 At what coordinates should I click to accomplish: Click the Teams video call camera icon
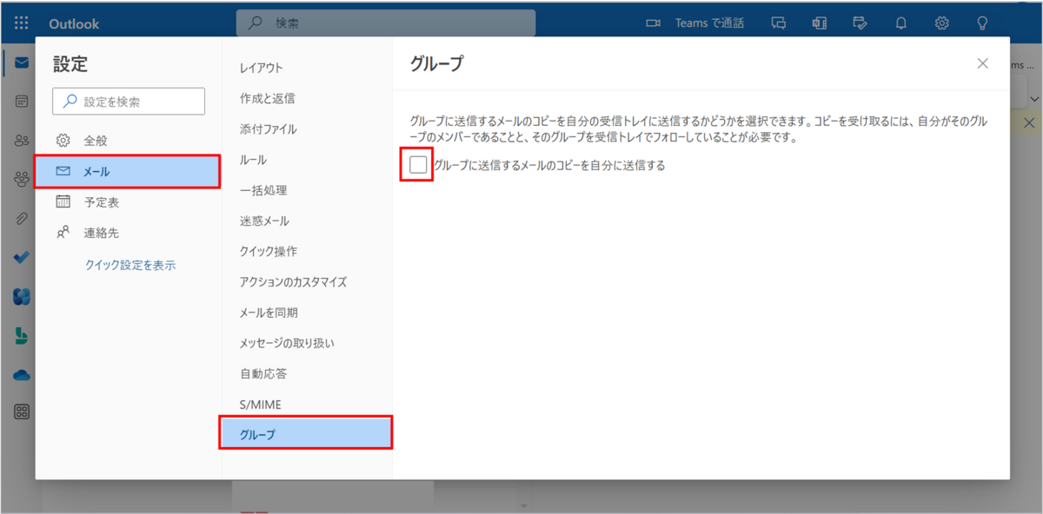pos(654,23)
